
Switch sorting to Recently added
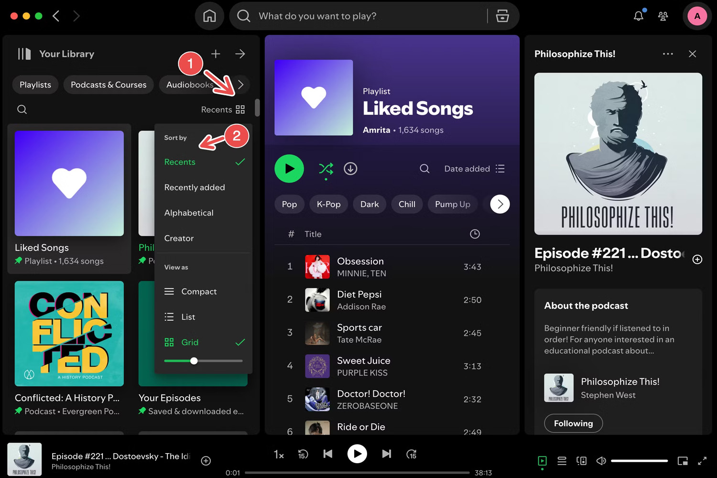(195, 187)
